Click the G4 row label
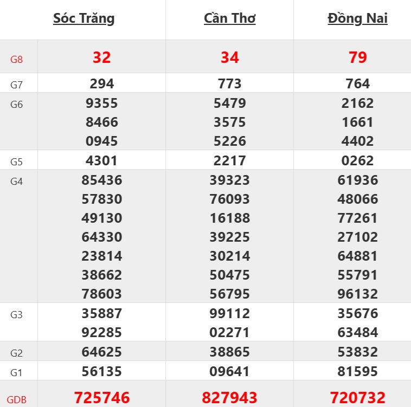This screenshot has width=411, height=407. pos(17,181)
